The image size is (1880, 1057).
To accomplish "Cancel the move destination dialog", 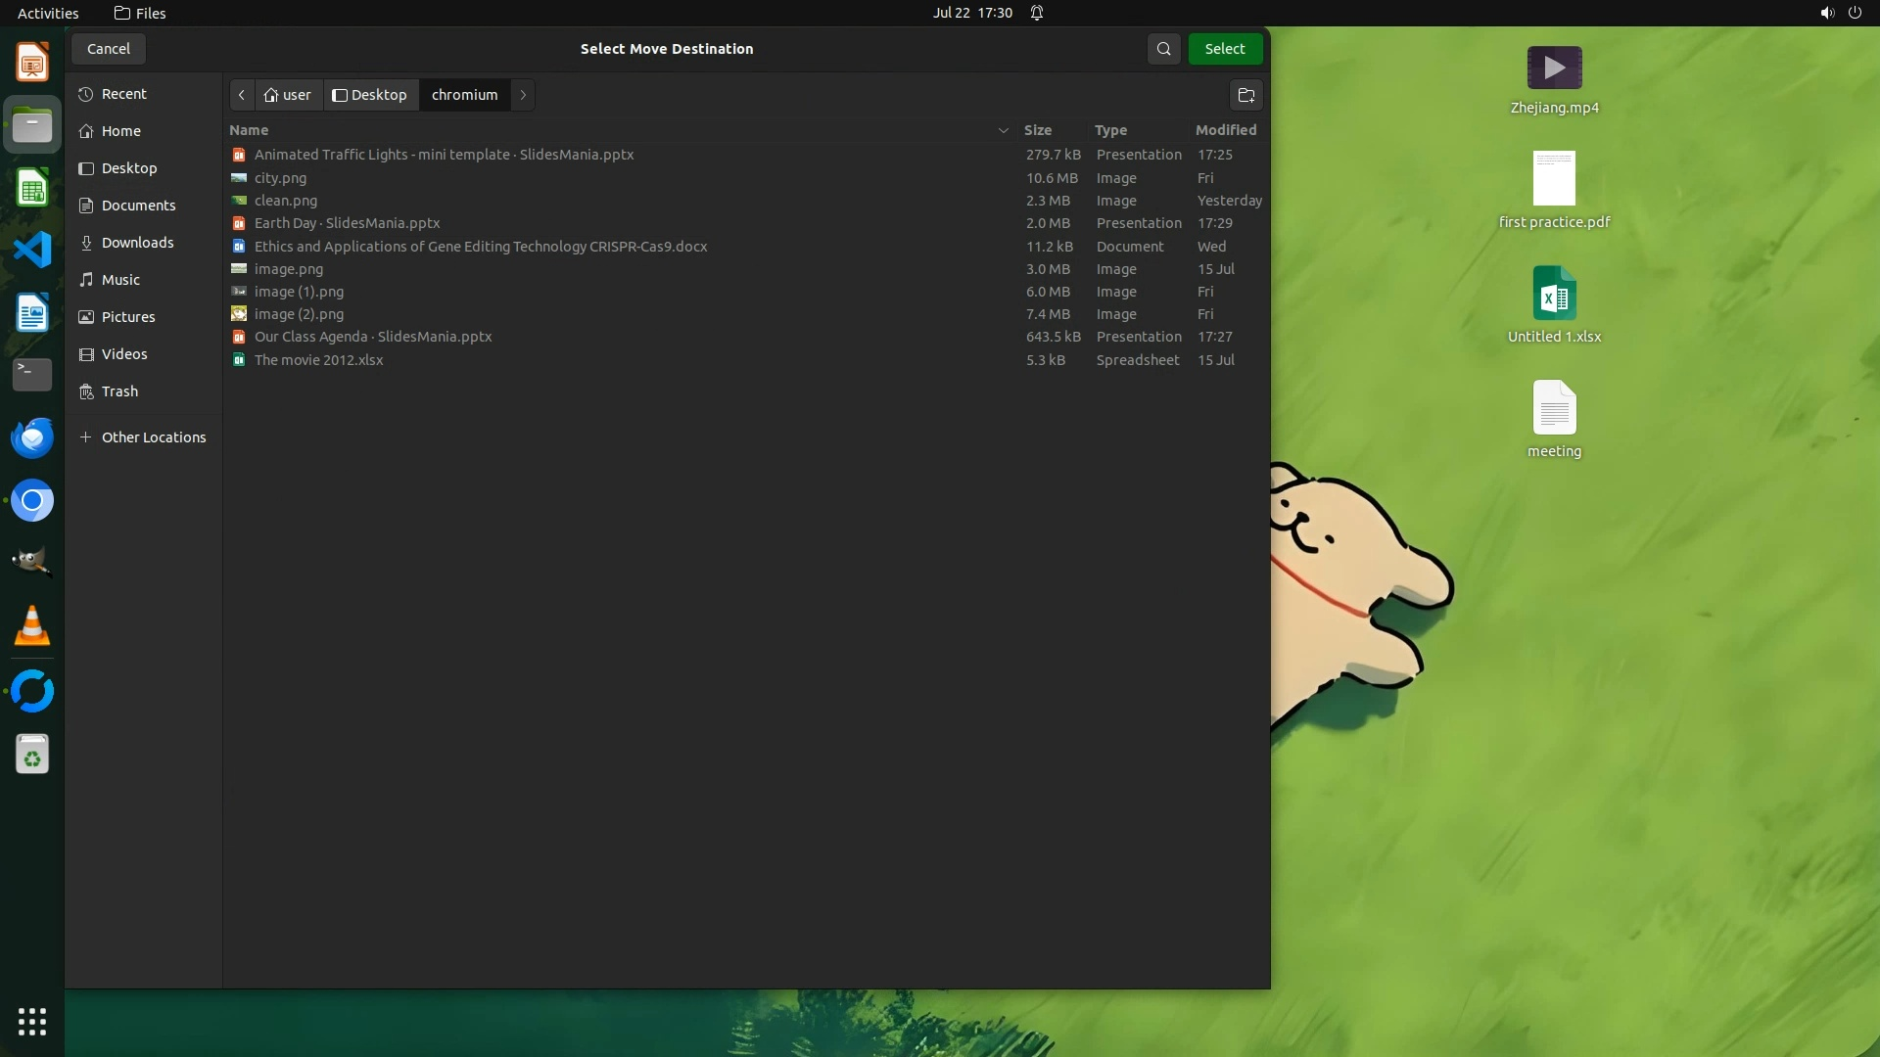I will pos(108,49).
